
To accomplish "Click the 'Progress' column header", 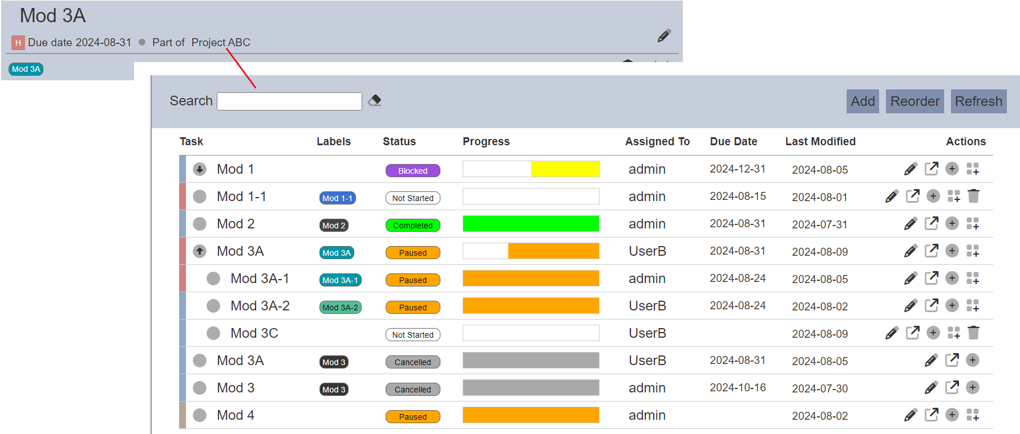I will [486, 142].
